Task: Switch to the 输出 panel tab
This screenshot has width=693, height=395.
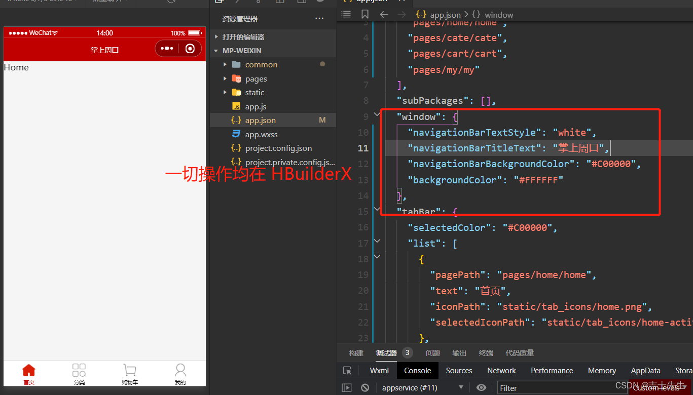Action: tap(459, 353)
